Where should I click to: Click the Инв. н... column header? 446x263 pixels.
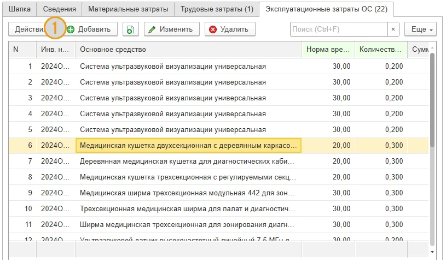pyautogui.click(x=56, y=50)
